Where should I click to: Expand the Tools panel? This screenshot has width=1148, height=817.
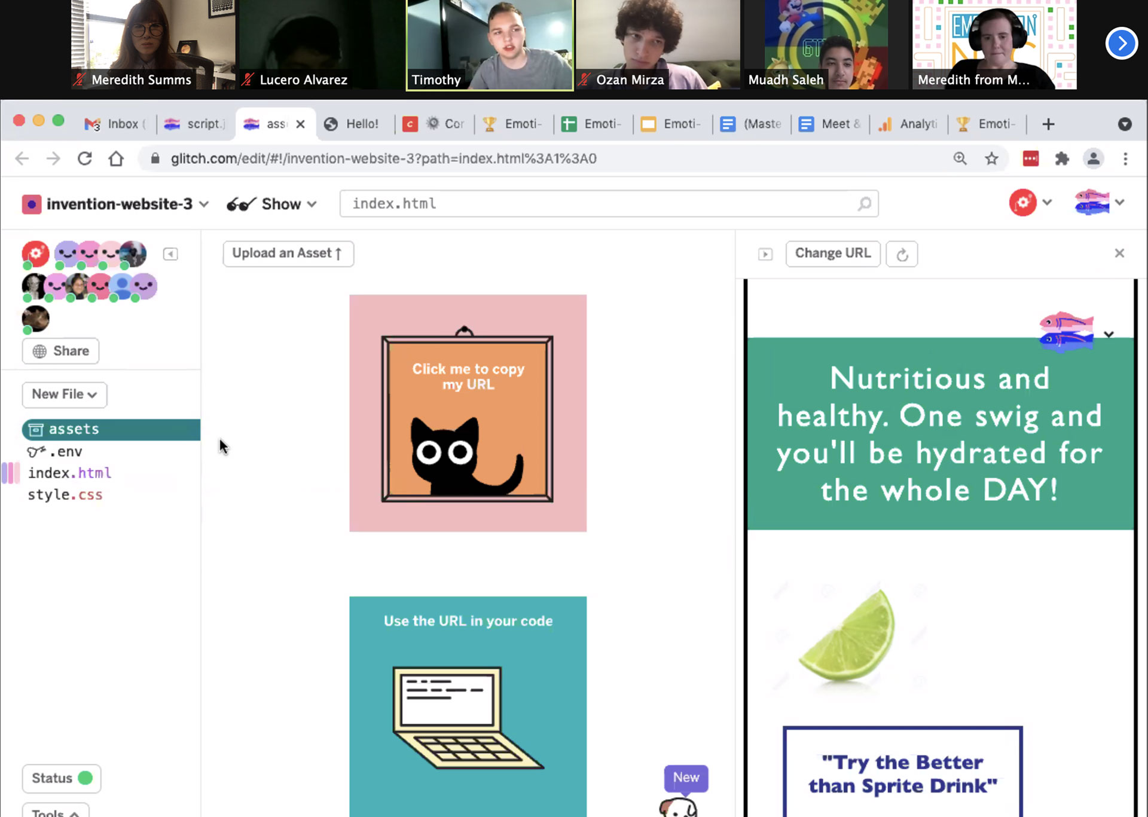pyautogui.click(x=56, y=810)
